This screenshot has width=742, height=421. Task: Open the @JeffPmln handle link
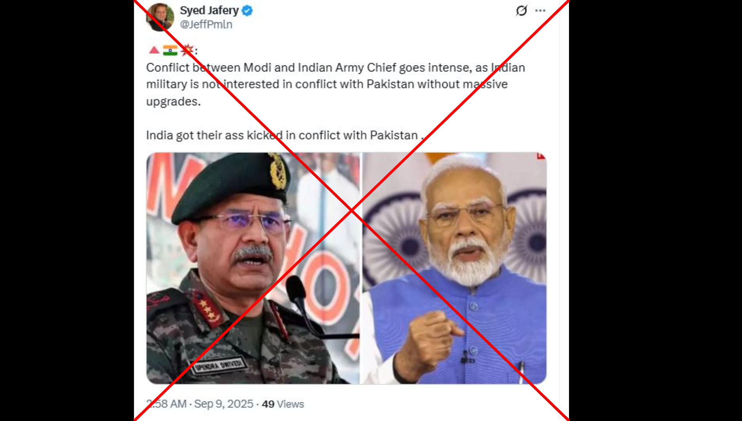click(206, 24)
